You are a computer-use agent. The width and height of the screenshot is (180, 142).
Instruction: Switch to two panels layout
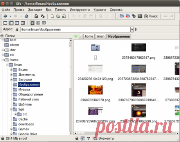click(x=17, y=23)
